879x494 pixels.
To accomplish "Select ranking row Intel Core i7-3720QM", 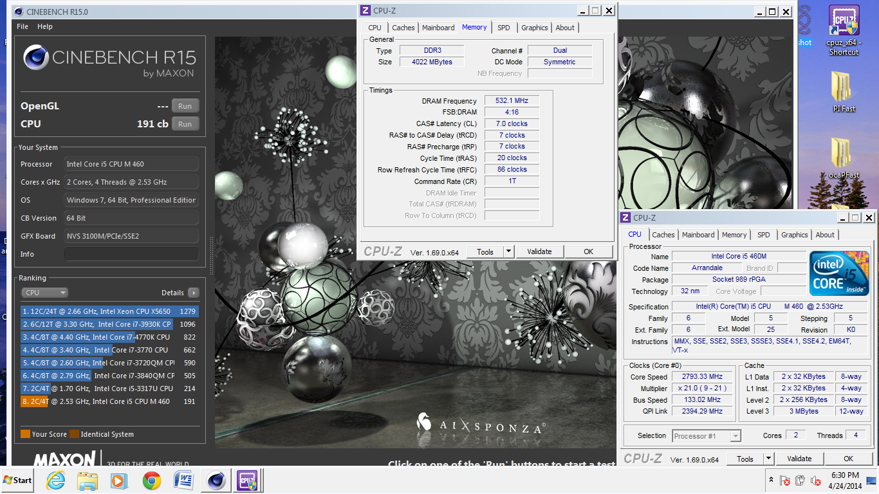I will point(109,363).
